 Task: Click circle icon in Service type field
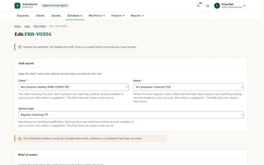click(x=242, y=115)
